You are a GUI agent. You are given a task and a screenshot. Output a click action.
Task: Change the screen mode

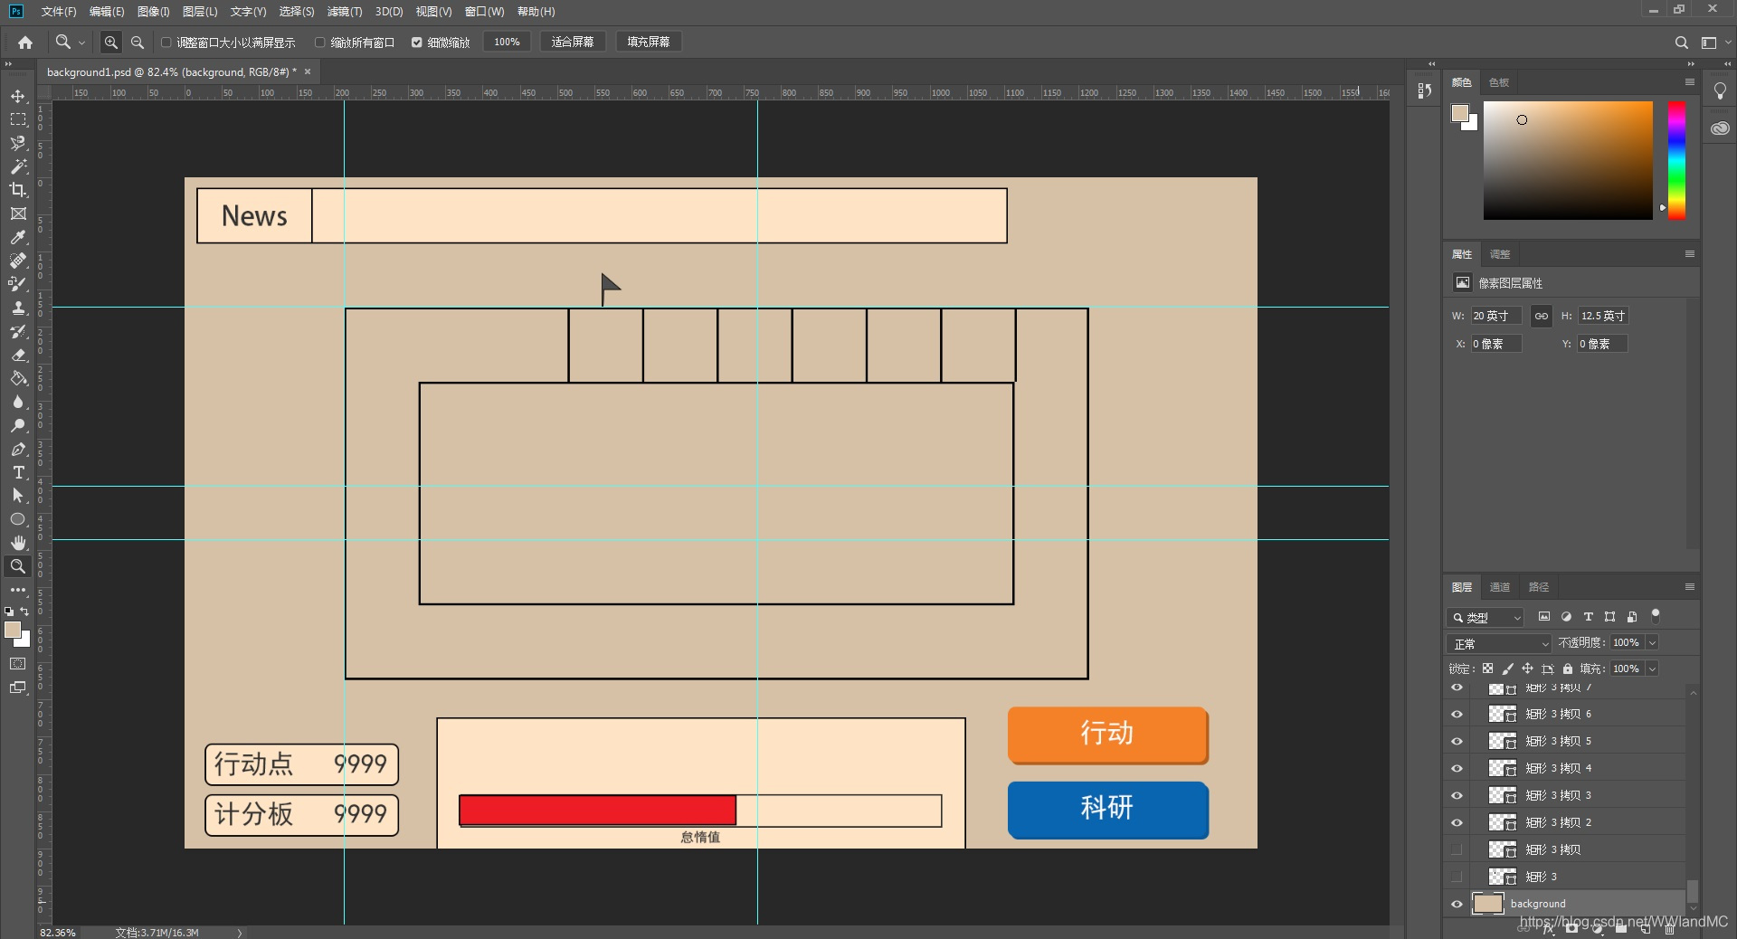click(18, 688)
